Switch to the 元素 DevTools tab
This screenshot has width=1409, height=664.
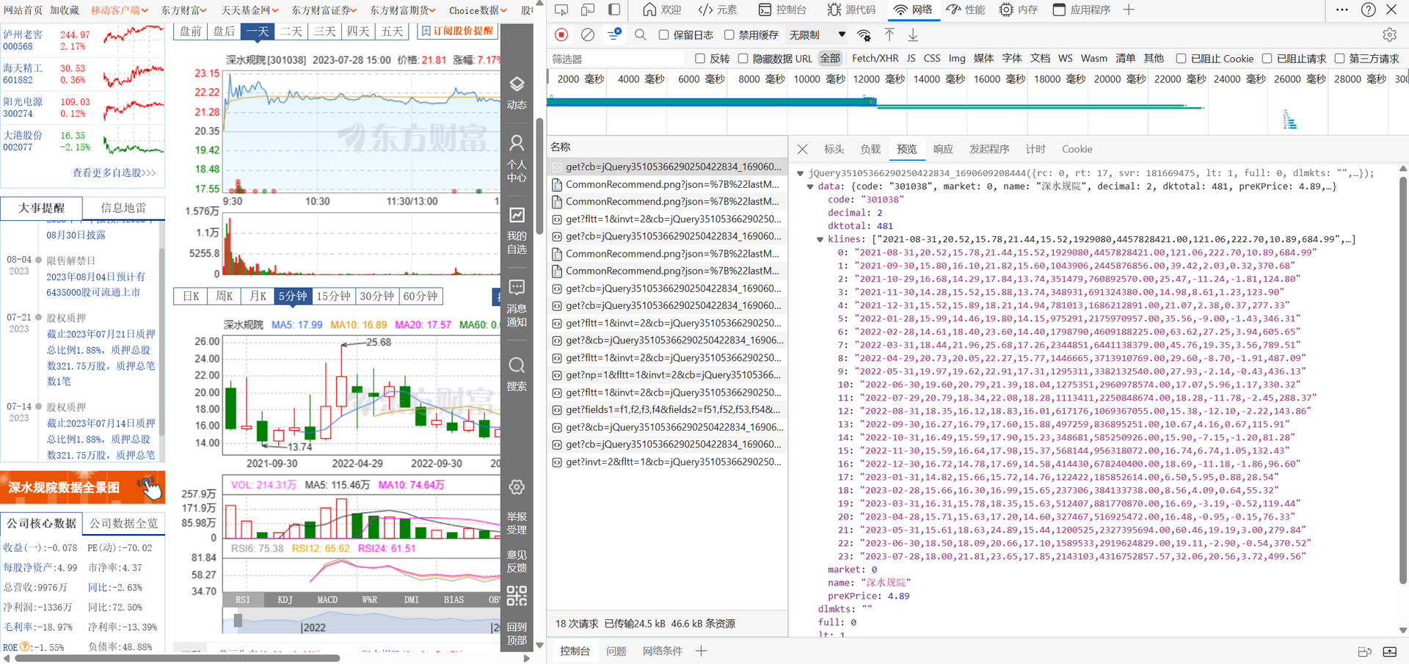tap(718, 10)
